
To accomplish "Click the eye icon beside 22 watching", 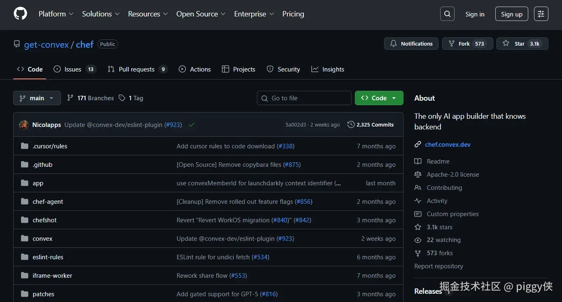I will [418, 240].
